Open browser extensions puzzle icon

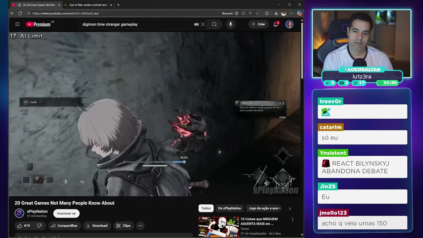[x=267, y=13]
